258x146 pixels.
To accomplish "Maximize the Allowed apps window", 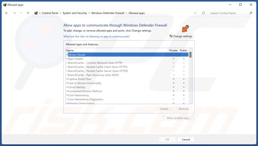I will point(240,5).
